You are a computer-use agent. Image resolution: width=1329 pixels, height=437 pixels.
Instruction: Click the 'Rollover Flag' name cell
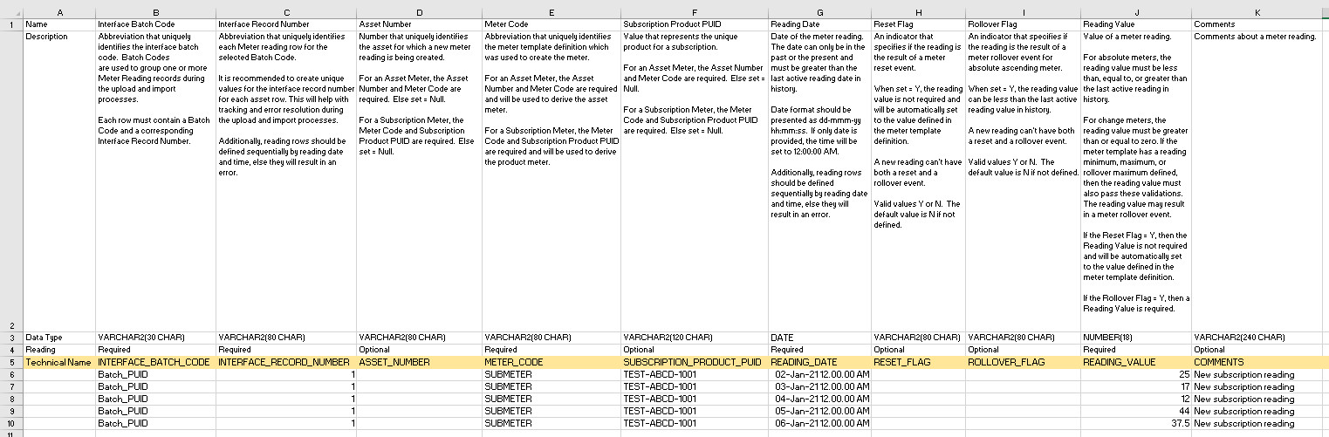tap(1023, 24)
